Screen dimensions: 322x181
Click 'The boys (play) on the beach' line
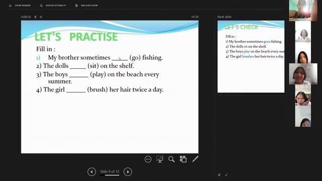coord(98,77)
